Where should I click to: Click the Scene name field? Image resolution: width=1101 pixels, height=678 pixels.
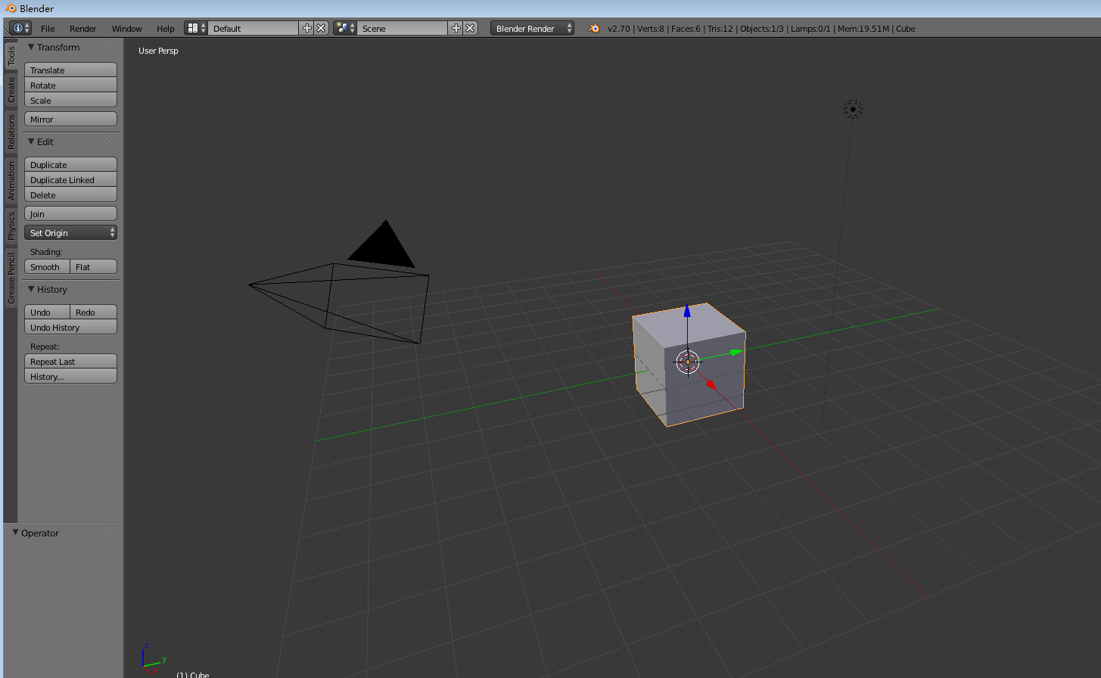point(403,28)
